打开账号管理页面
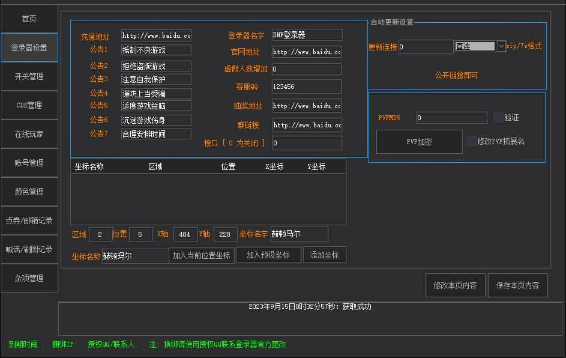Screen dimensions: 566x358 pyautogui.click(x=29, y=163)
